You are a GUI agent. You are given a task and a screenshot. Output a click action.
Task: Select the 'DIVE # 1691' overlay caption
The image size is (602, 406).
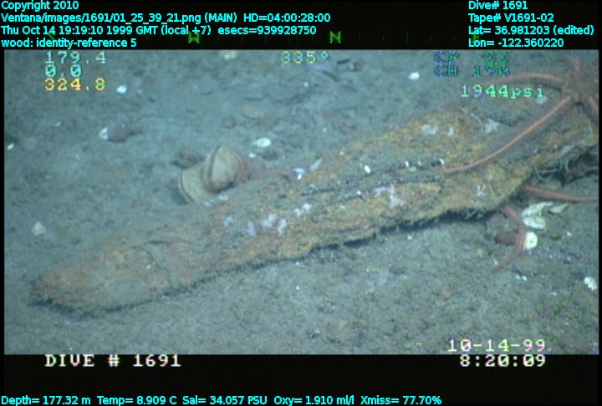pyautogui.click(x=113, y=361)
